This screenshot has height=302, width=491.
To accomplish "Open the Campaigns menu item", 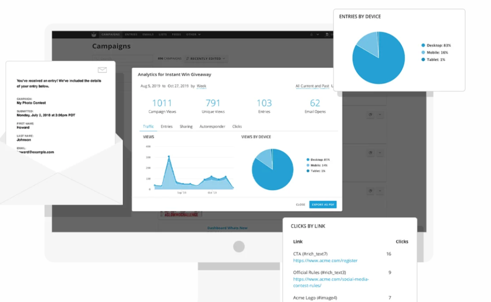I will coord(111,34).
